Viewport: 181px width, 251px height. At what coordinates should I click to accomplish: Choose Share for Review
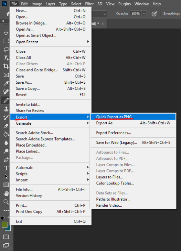pyautogui.click(x=51, y=111)
